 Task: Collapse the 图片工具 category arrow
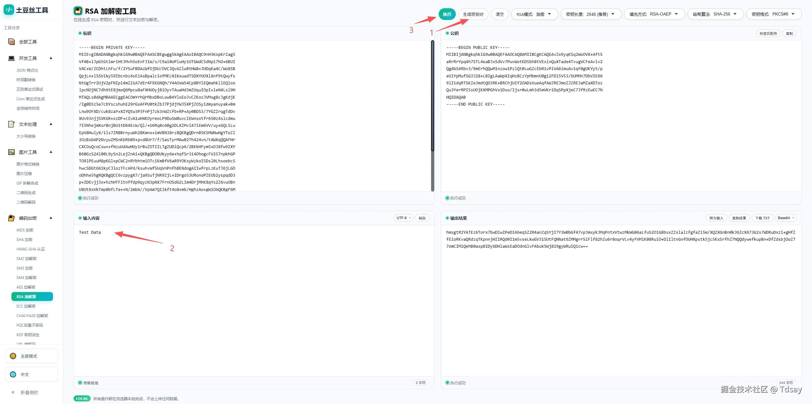click(x=51, y=152)
